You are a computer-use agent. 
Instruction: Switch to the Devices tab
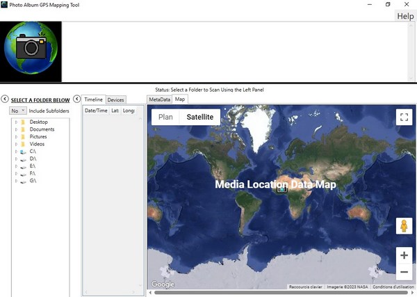[x=115, y=99]
